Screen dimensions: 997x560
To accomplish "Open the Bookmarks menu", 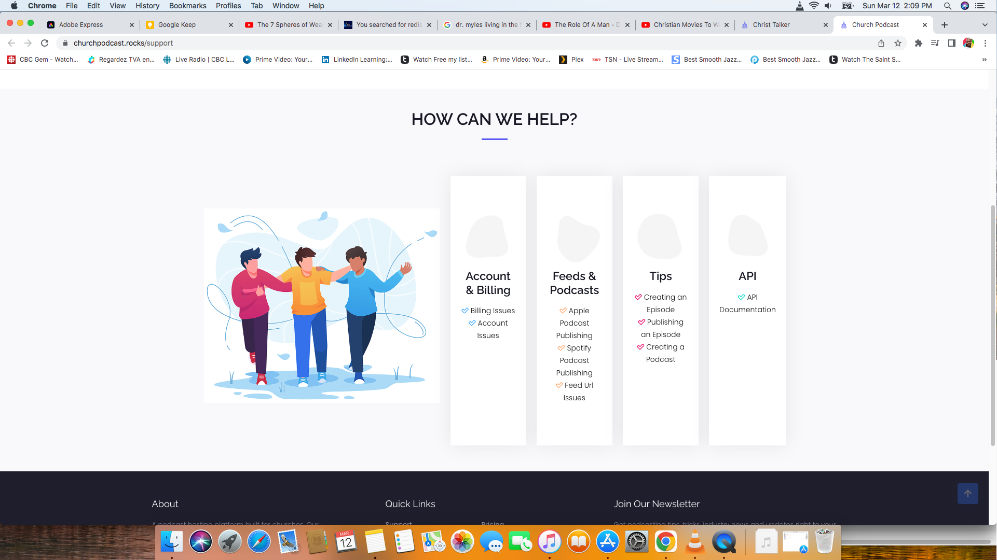I will [187, 6].
